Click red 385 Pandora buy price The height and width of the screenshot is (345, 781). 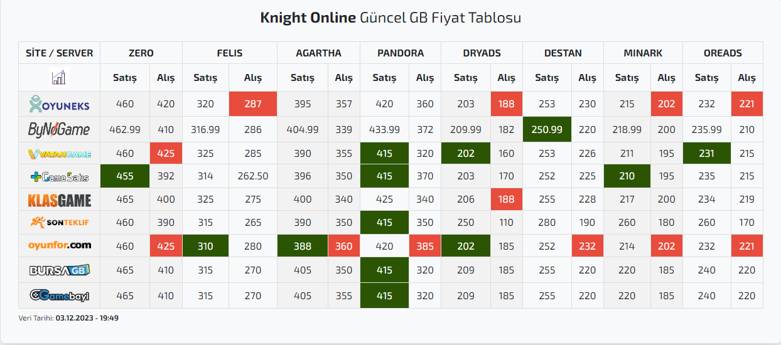click(x=425, y=247)
